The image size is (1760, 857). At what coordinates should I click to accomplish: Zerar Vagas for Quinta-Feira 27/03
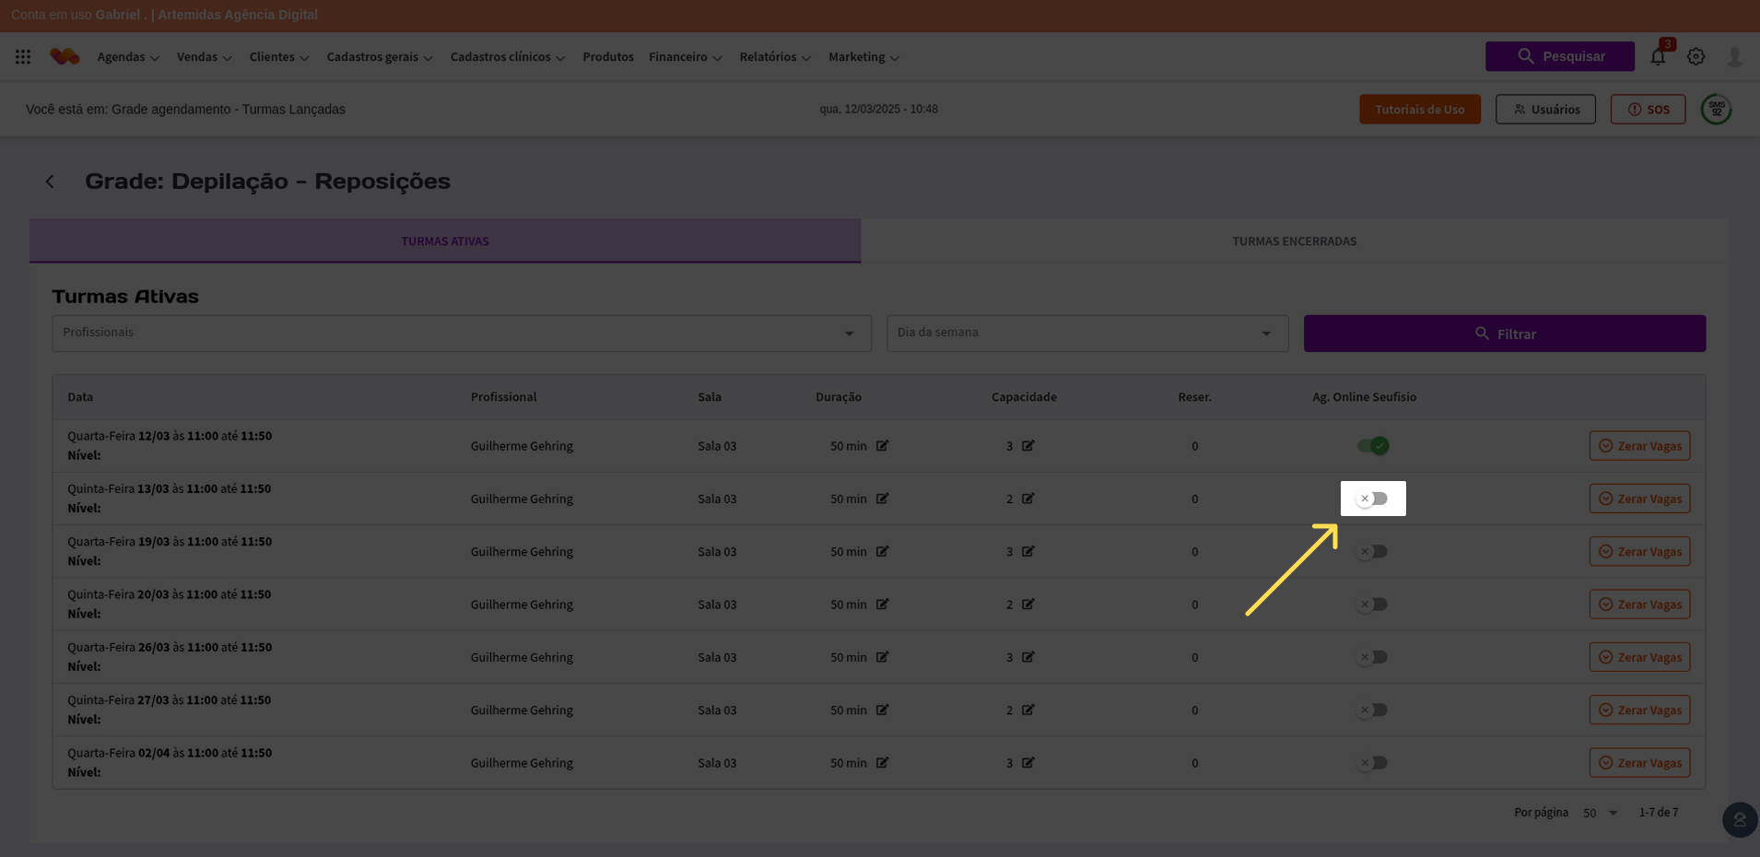[x=1639, y=710]
